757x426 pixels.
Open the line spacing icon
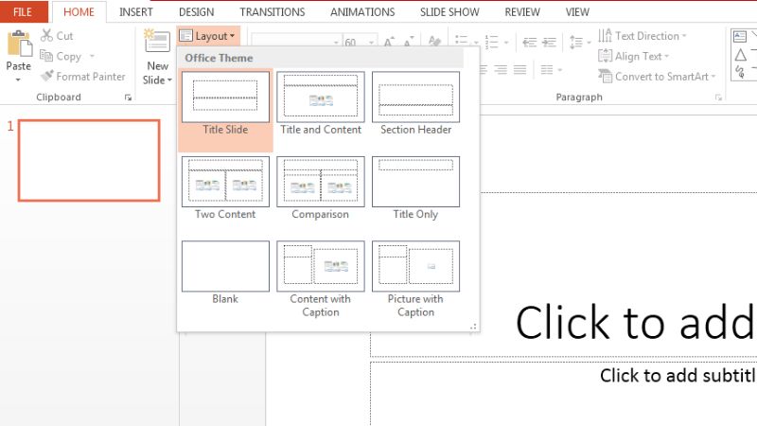click(x=576, y=43)
